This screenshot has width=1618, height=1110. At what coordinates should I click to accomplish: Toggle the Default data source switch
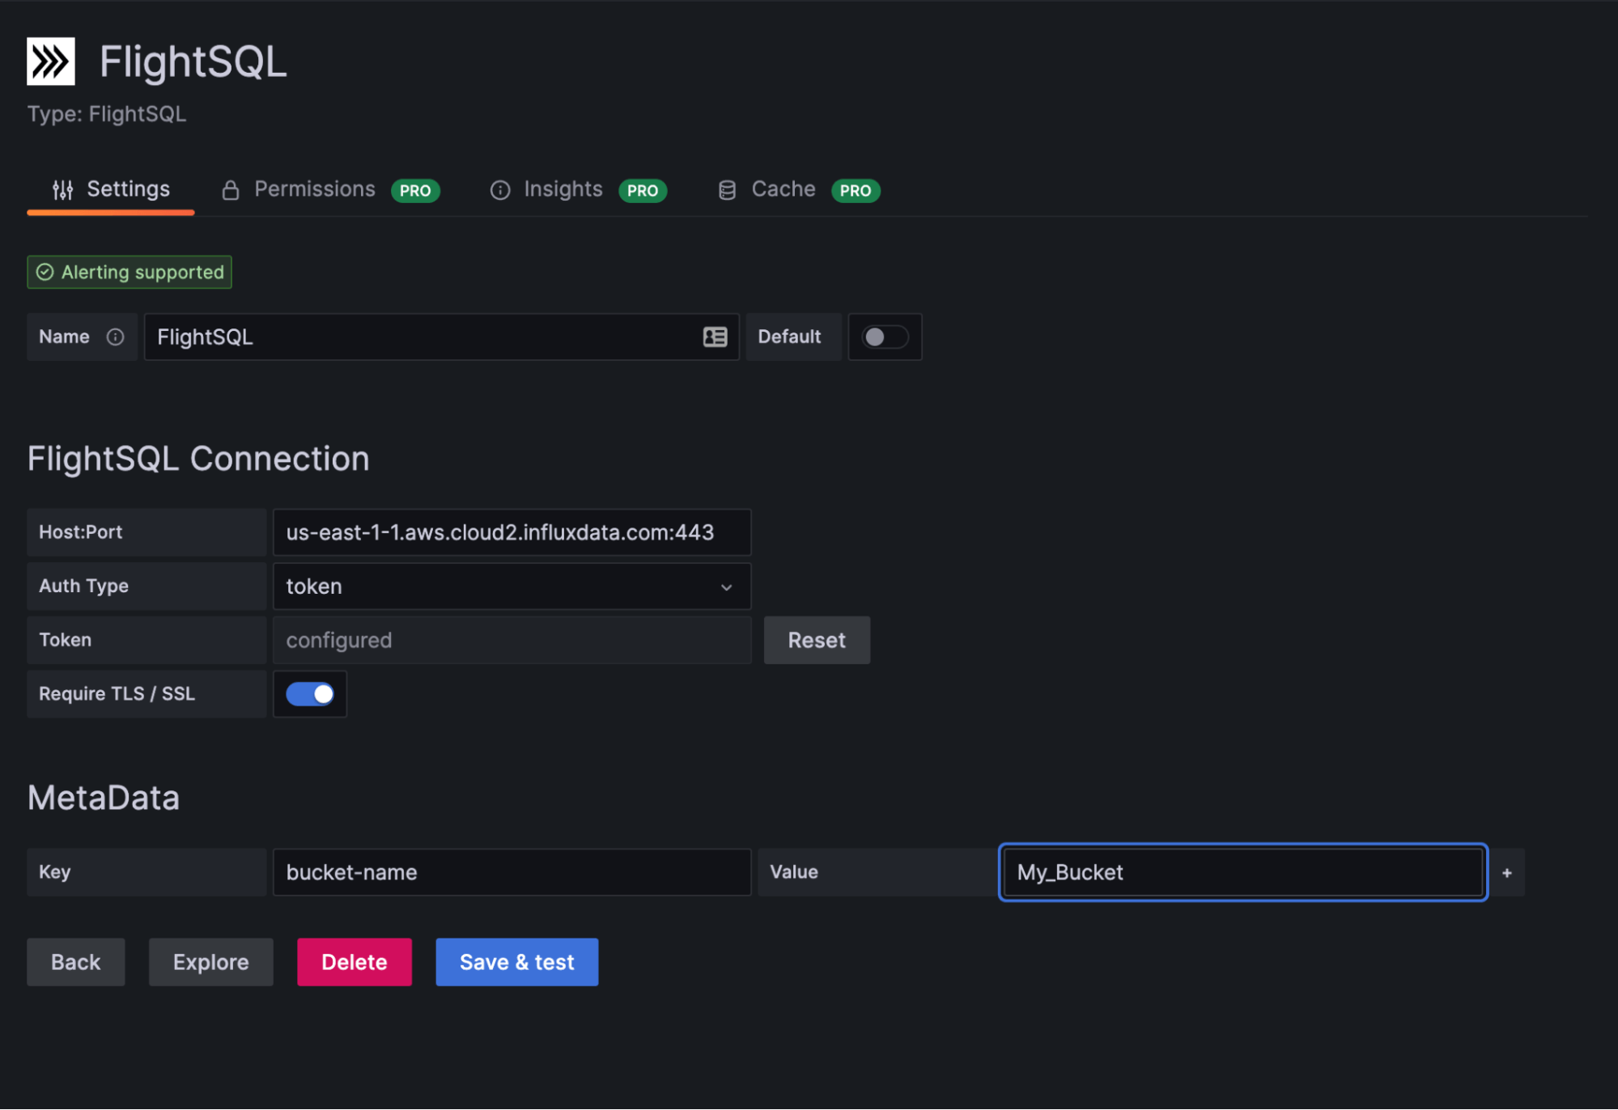(884, 337)
